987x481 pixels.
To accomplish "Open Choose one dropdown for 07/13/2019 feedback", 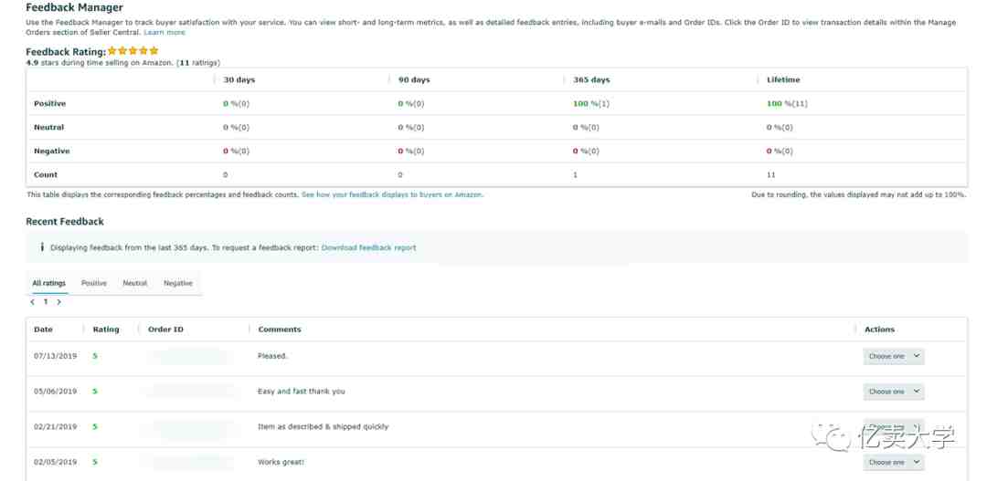I will point(893,357).
